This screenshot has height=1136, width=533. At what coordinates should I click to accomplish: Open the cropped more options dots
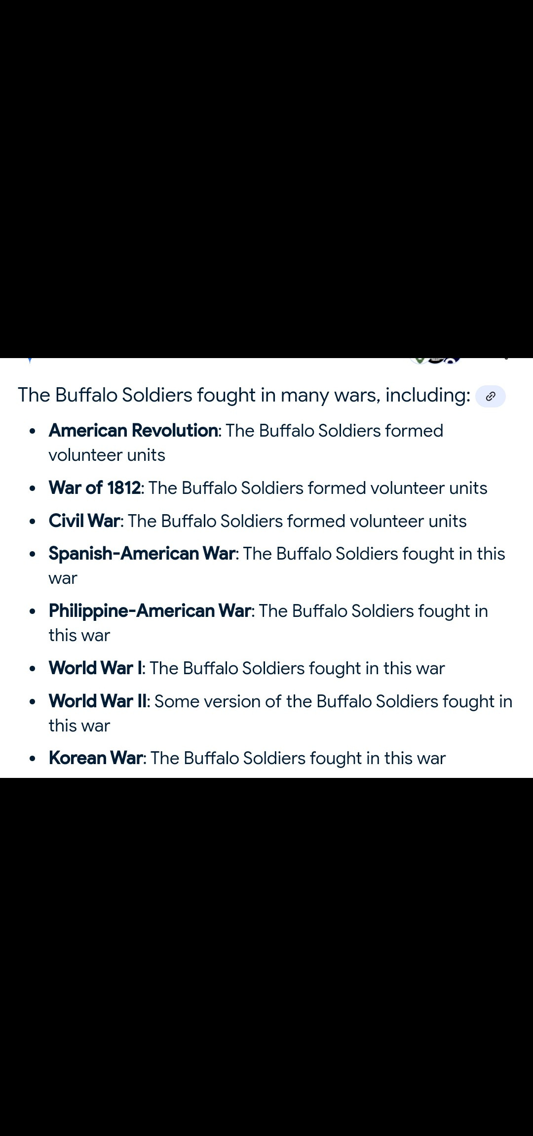506,359
